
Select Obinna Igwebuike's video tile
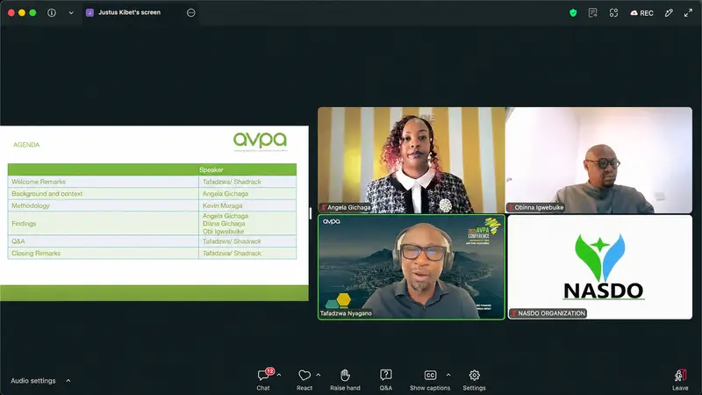598,160
